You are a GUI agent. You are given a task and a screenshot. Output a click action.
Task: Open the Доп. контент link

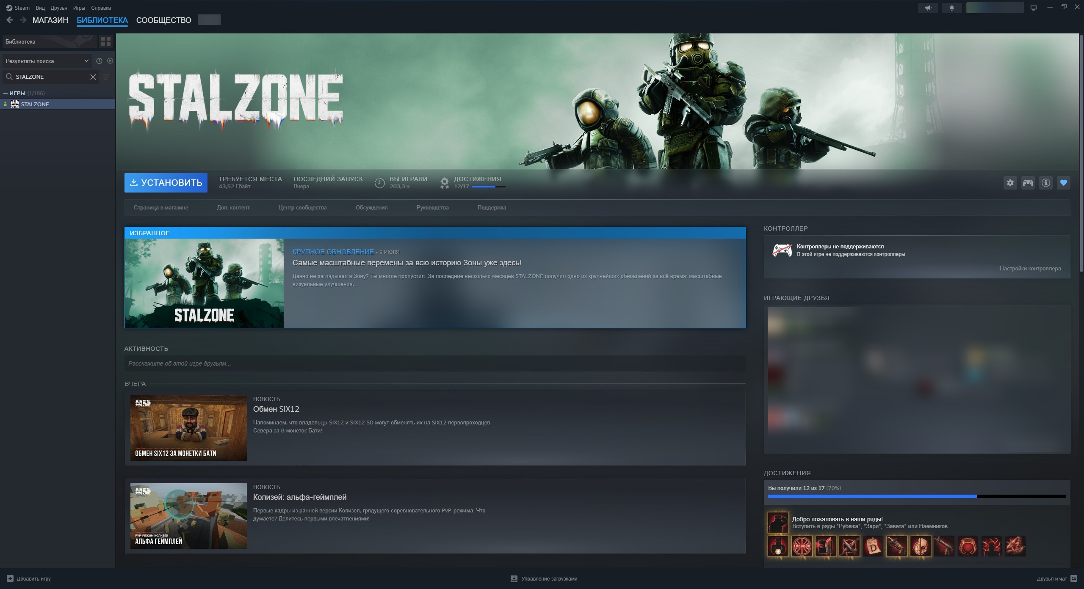tap(233, 207)
